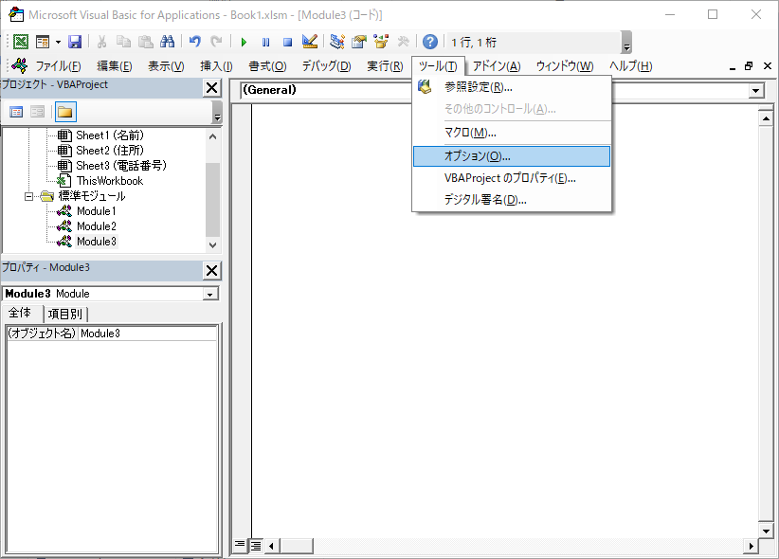Open the (General) object combo box
This screenshot has width=779, height=559.
tap(328, 90)
